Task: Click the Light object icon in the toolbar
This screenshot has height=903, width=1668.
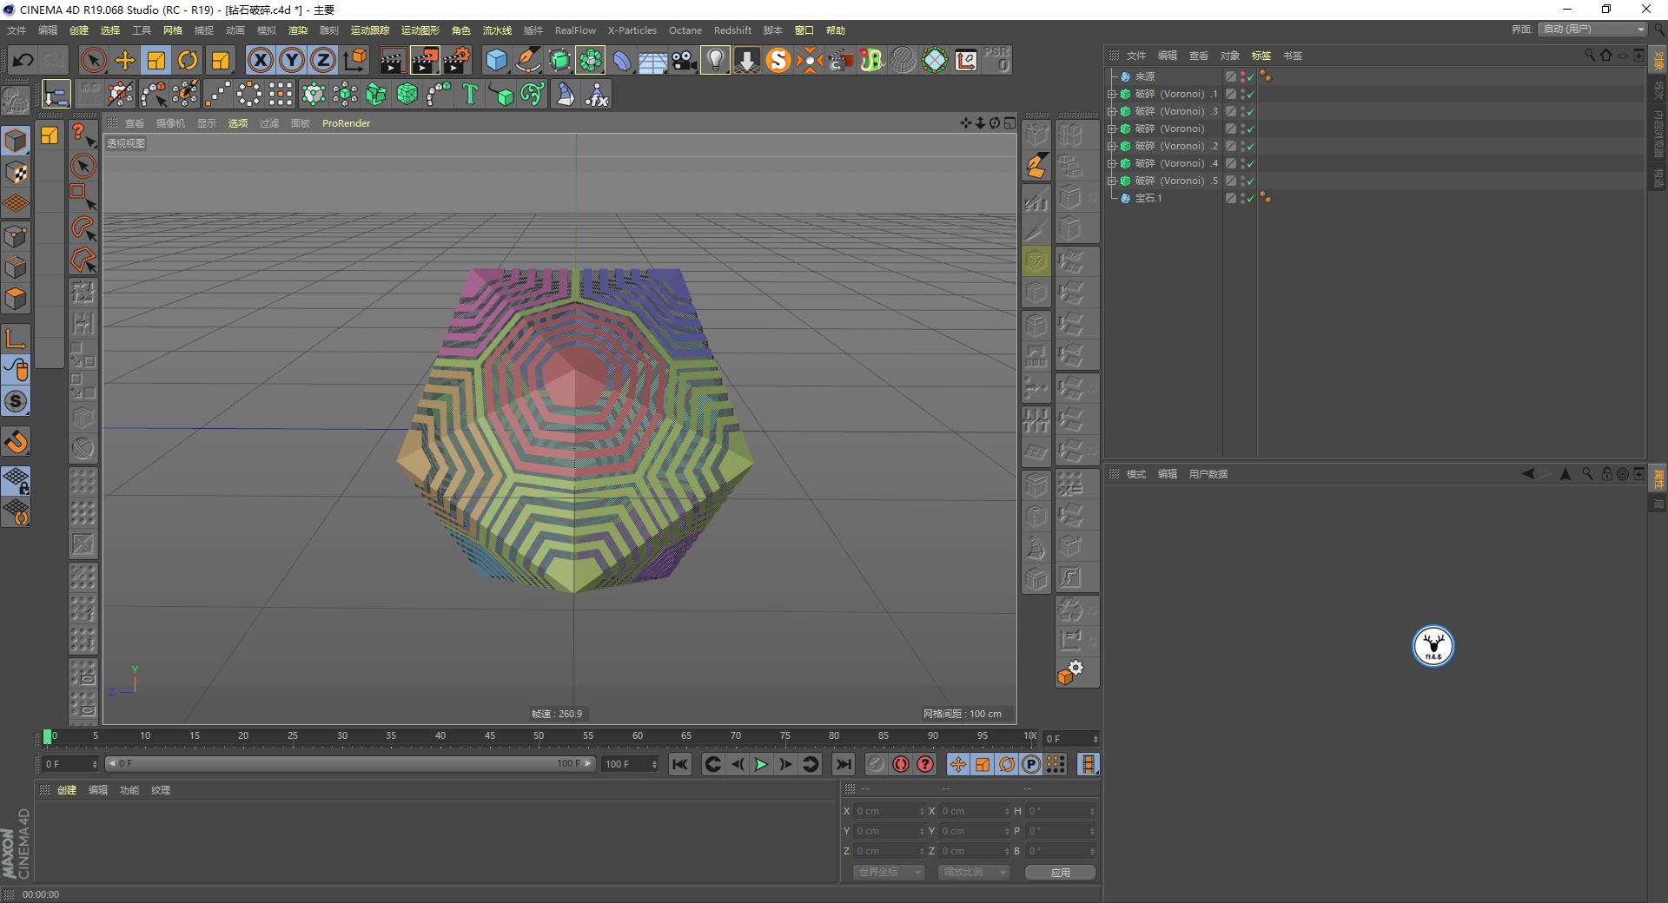Action: point(715,61)
